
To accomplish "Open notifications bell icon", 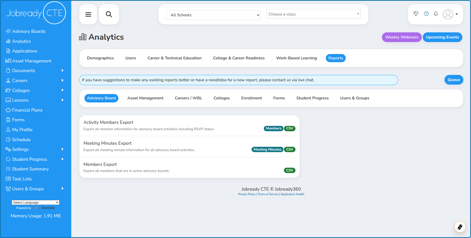I will pos(436,14).
